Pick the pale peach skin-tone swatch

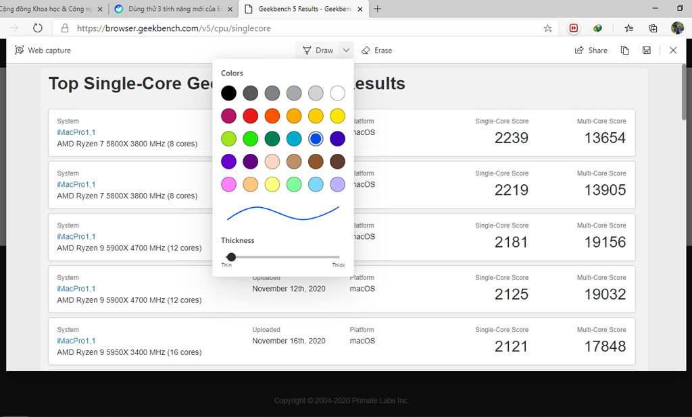(272, 161)
